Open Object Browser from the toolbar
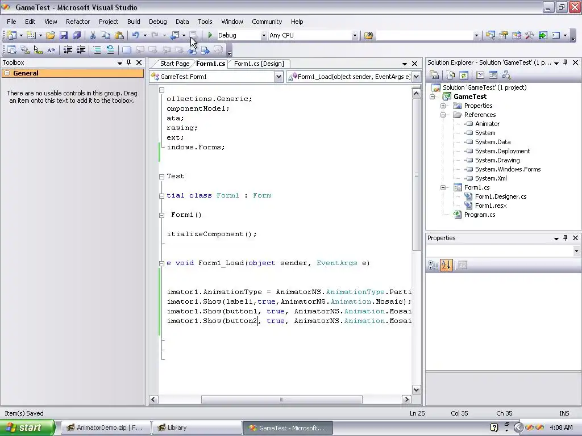 (x=516, y=35)
